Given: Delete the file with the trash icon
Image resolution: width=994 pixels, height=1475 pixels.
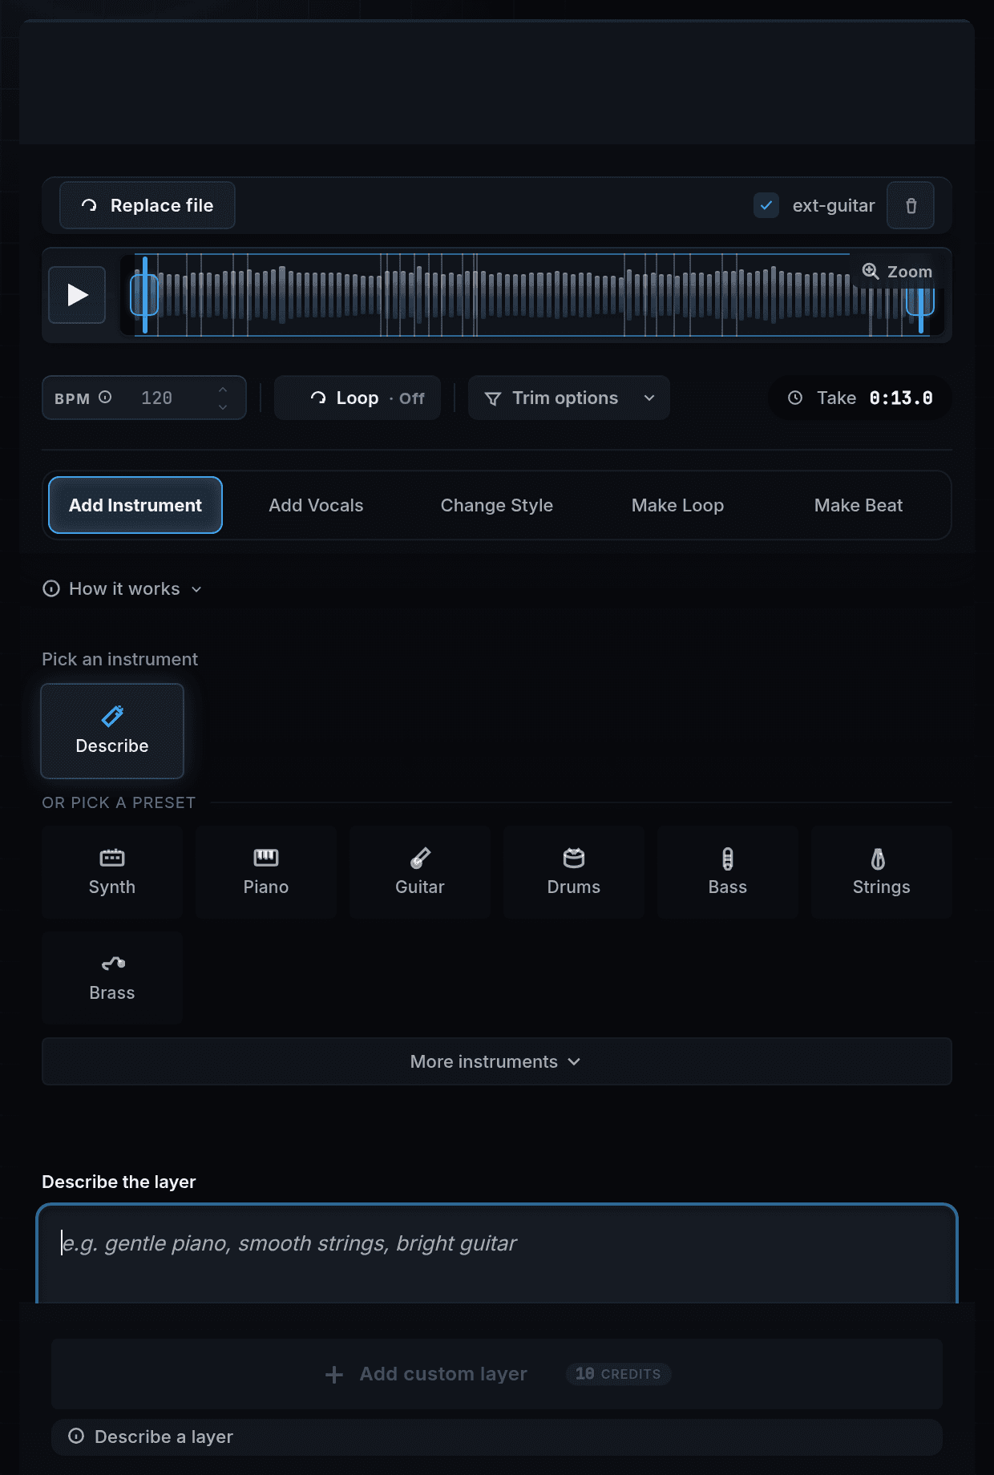Looking at the screenshot, I should (911, 205).
